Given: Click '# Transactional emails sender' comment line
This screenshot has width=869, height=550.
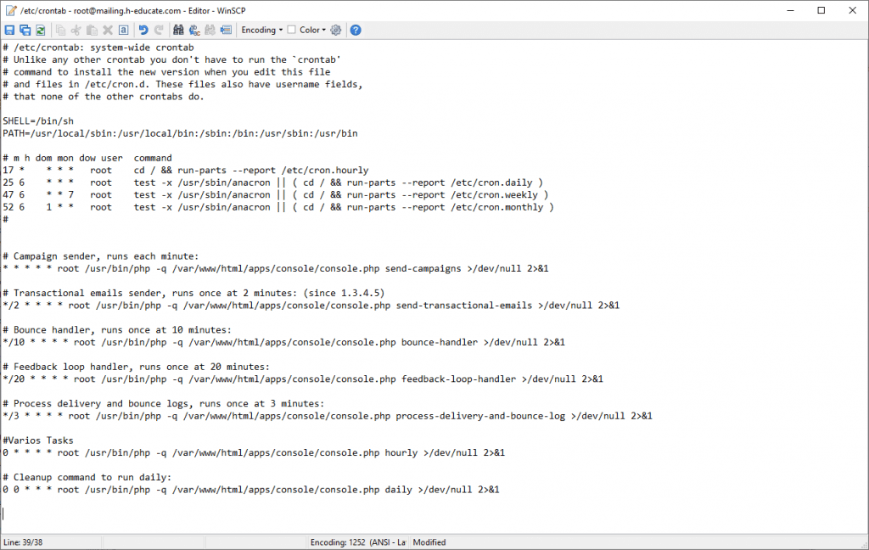Looking at the screenshot, I should [x=193, y=293].
